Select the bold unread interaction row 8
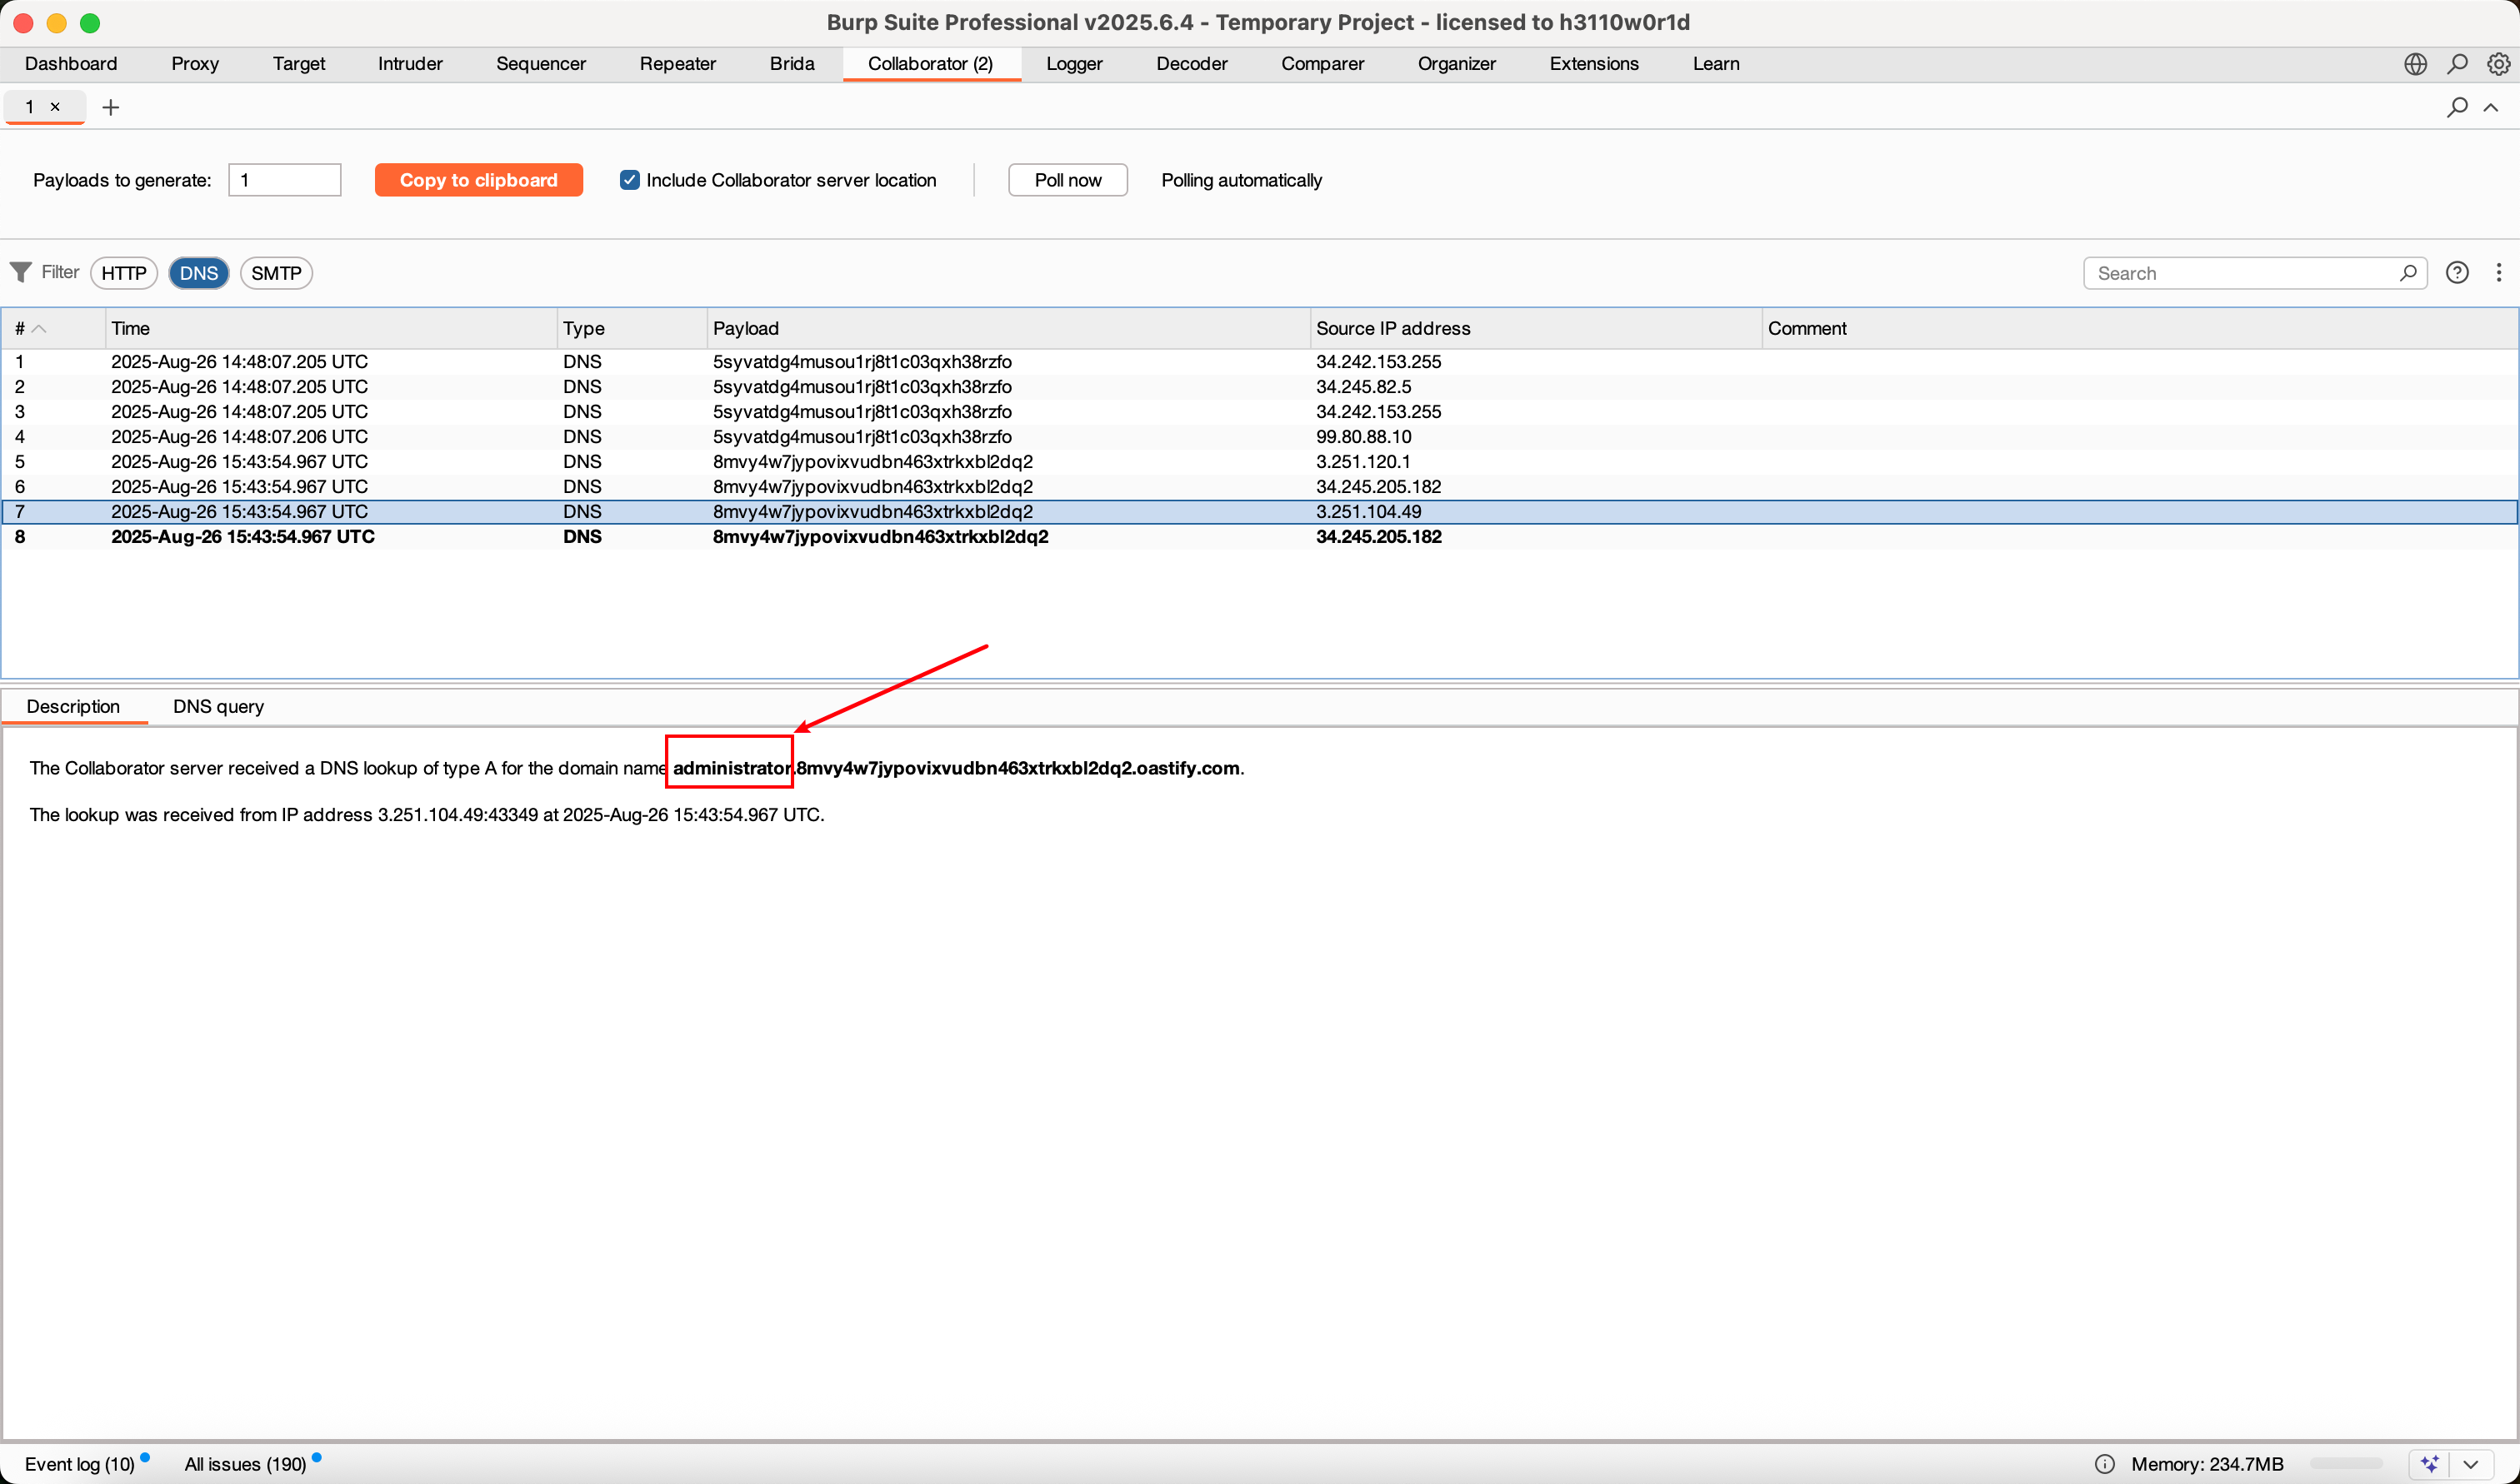The image size is (2520, 1484). point(1259,537)
